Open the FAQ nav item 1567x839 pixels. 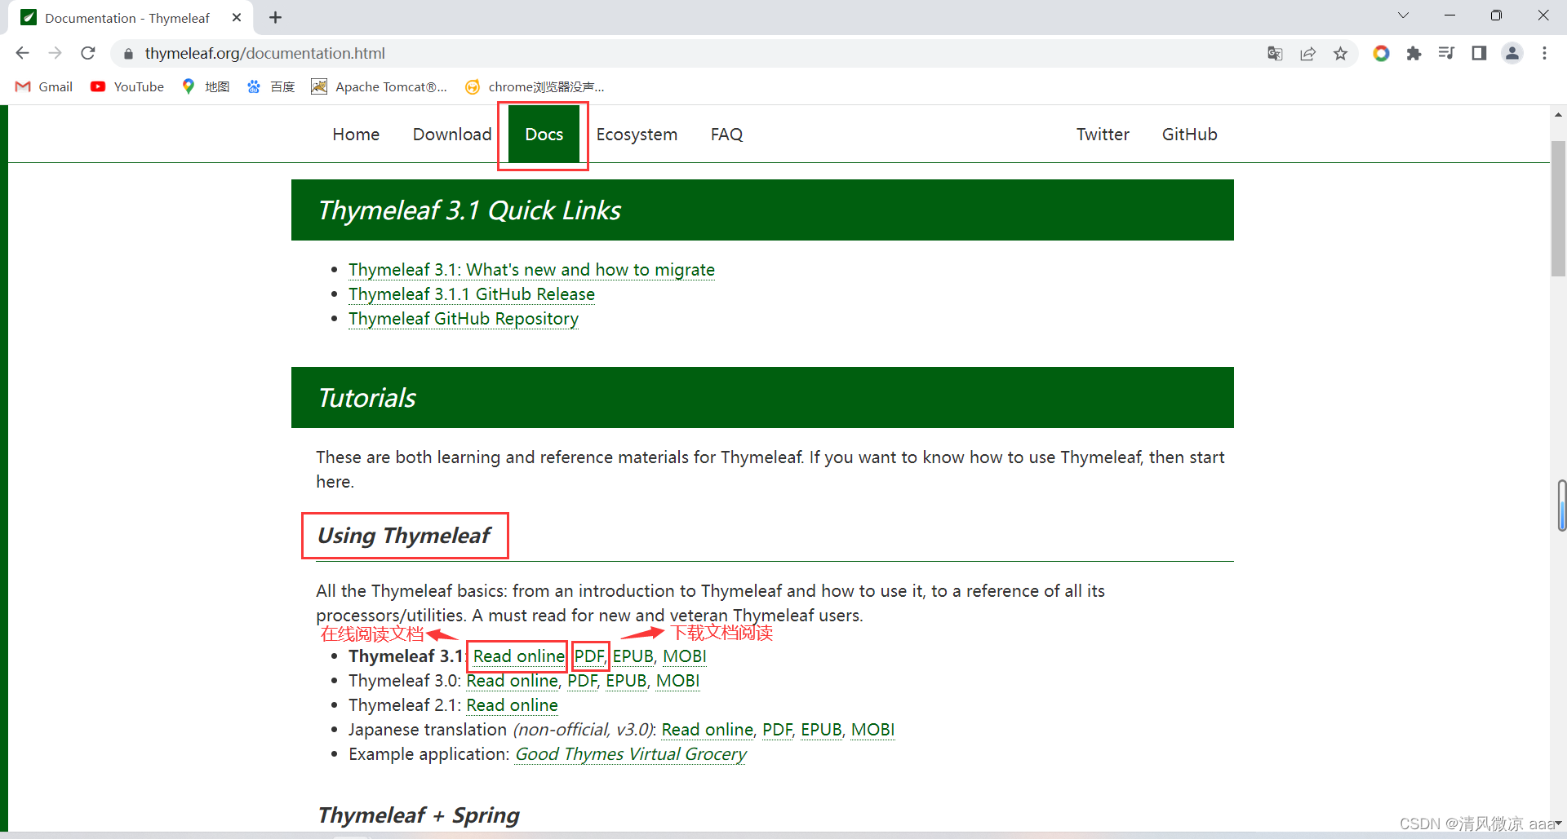click(726, 135)
